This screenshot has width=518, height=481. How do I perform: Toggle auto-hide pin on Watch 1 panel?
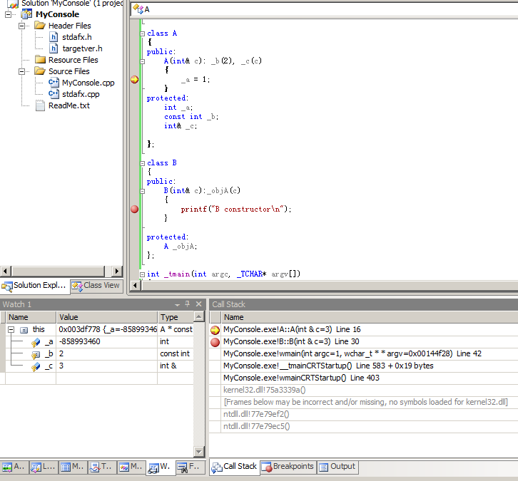tap(188, 304)
